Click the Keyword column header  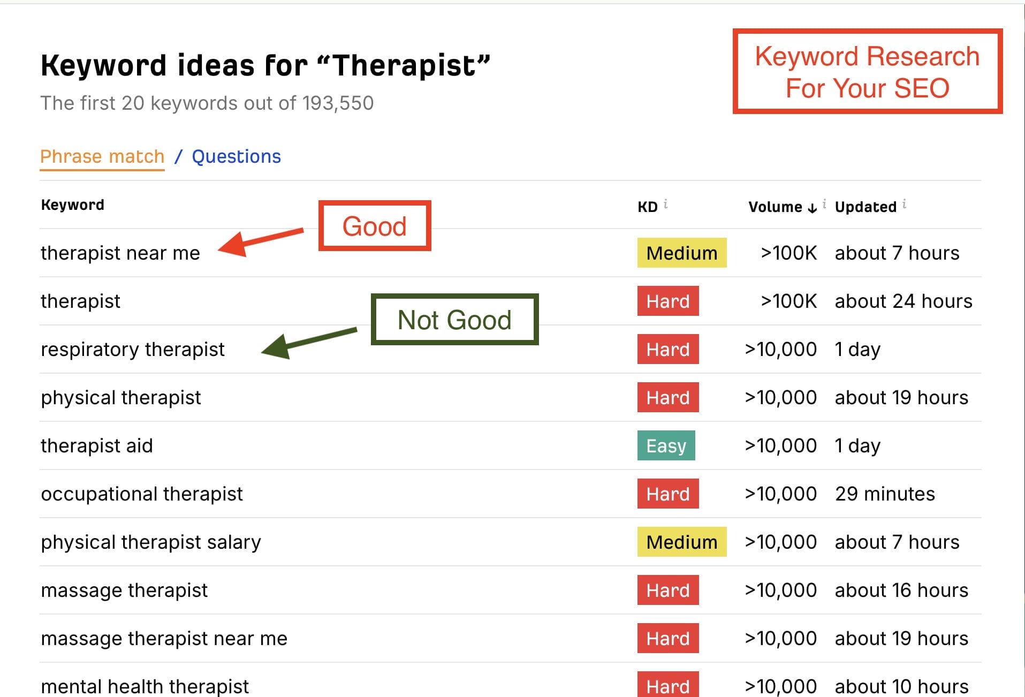coord(72,204)
